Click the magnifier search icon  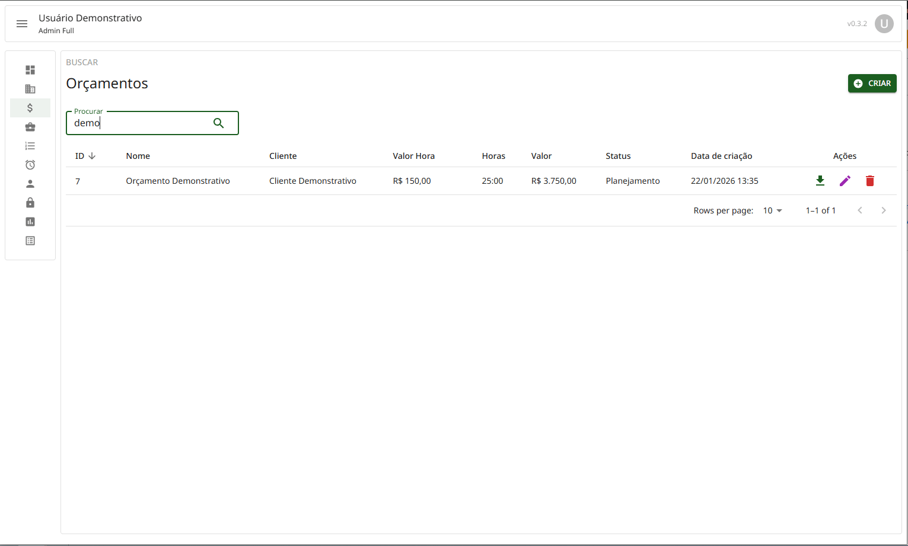tap(219, 123)
